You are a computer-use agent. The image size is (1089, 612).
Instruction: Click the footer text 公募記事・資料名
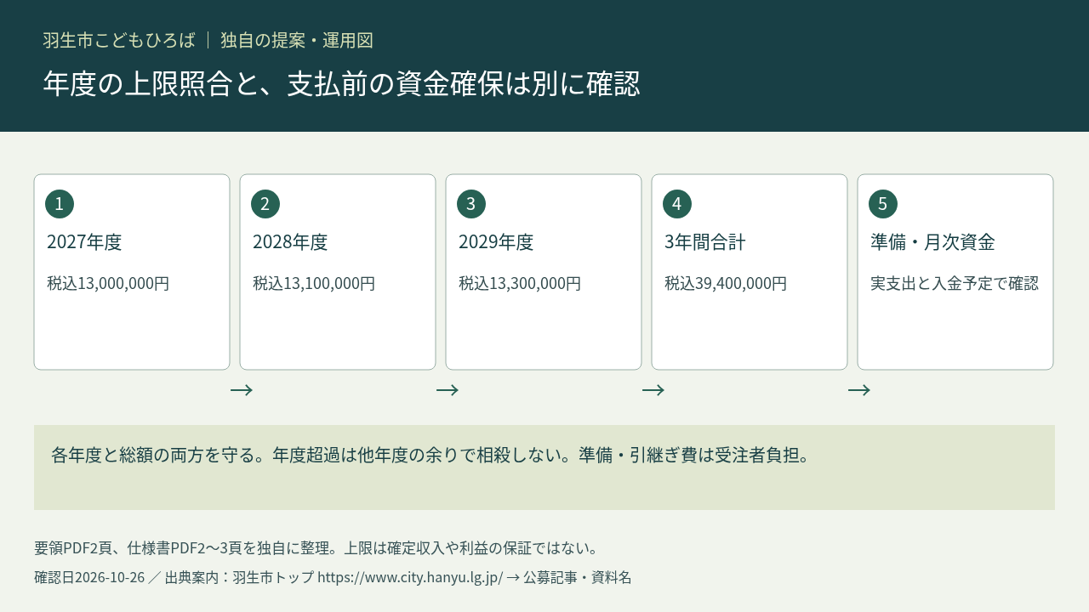click(x=578, y=578)
